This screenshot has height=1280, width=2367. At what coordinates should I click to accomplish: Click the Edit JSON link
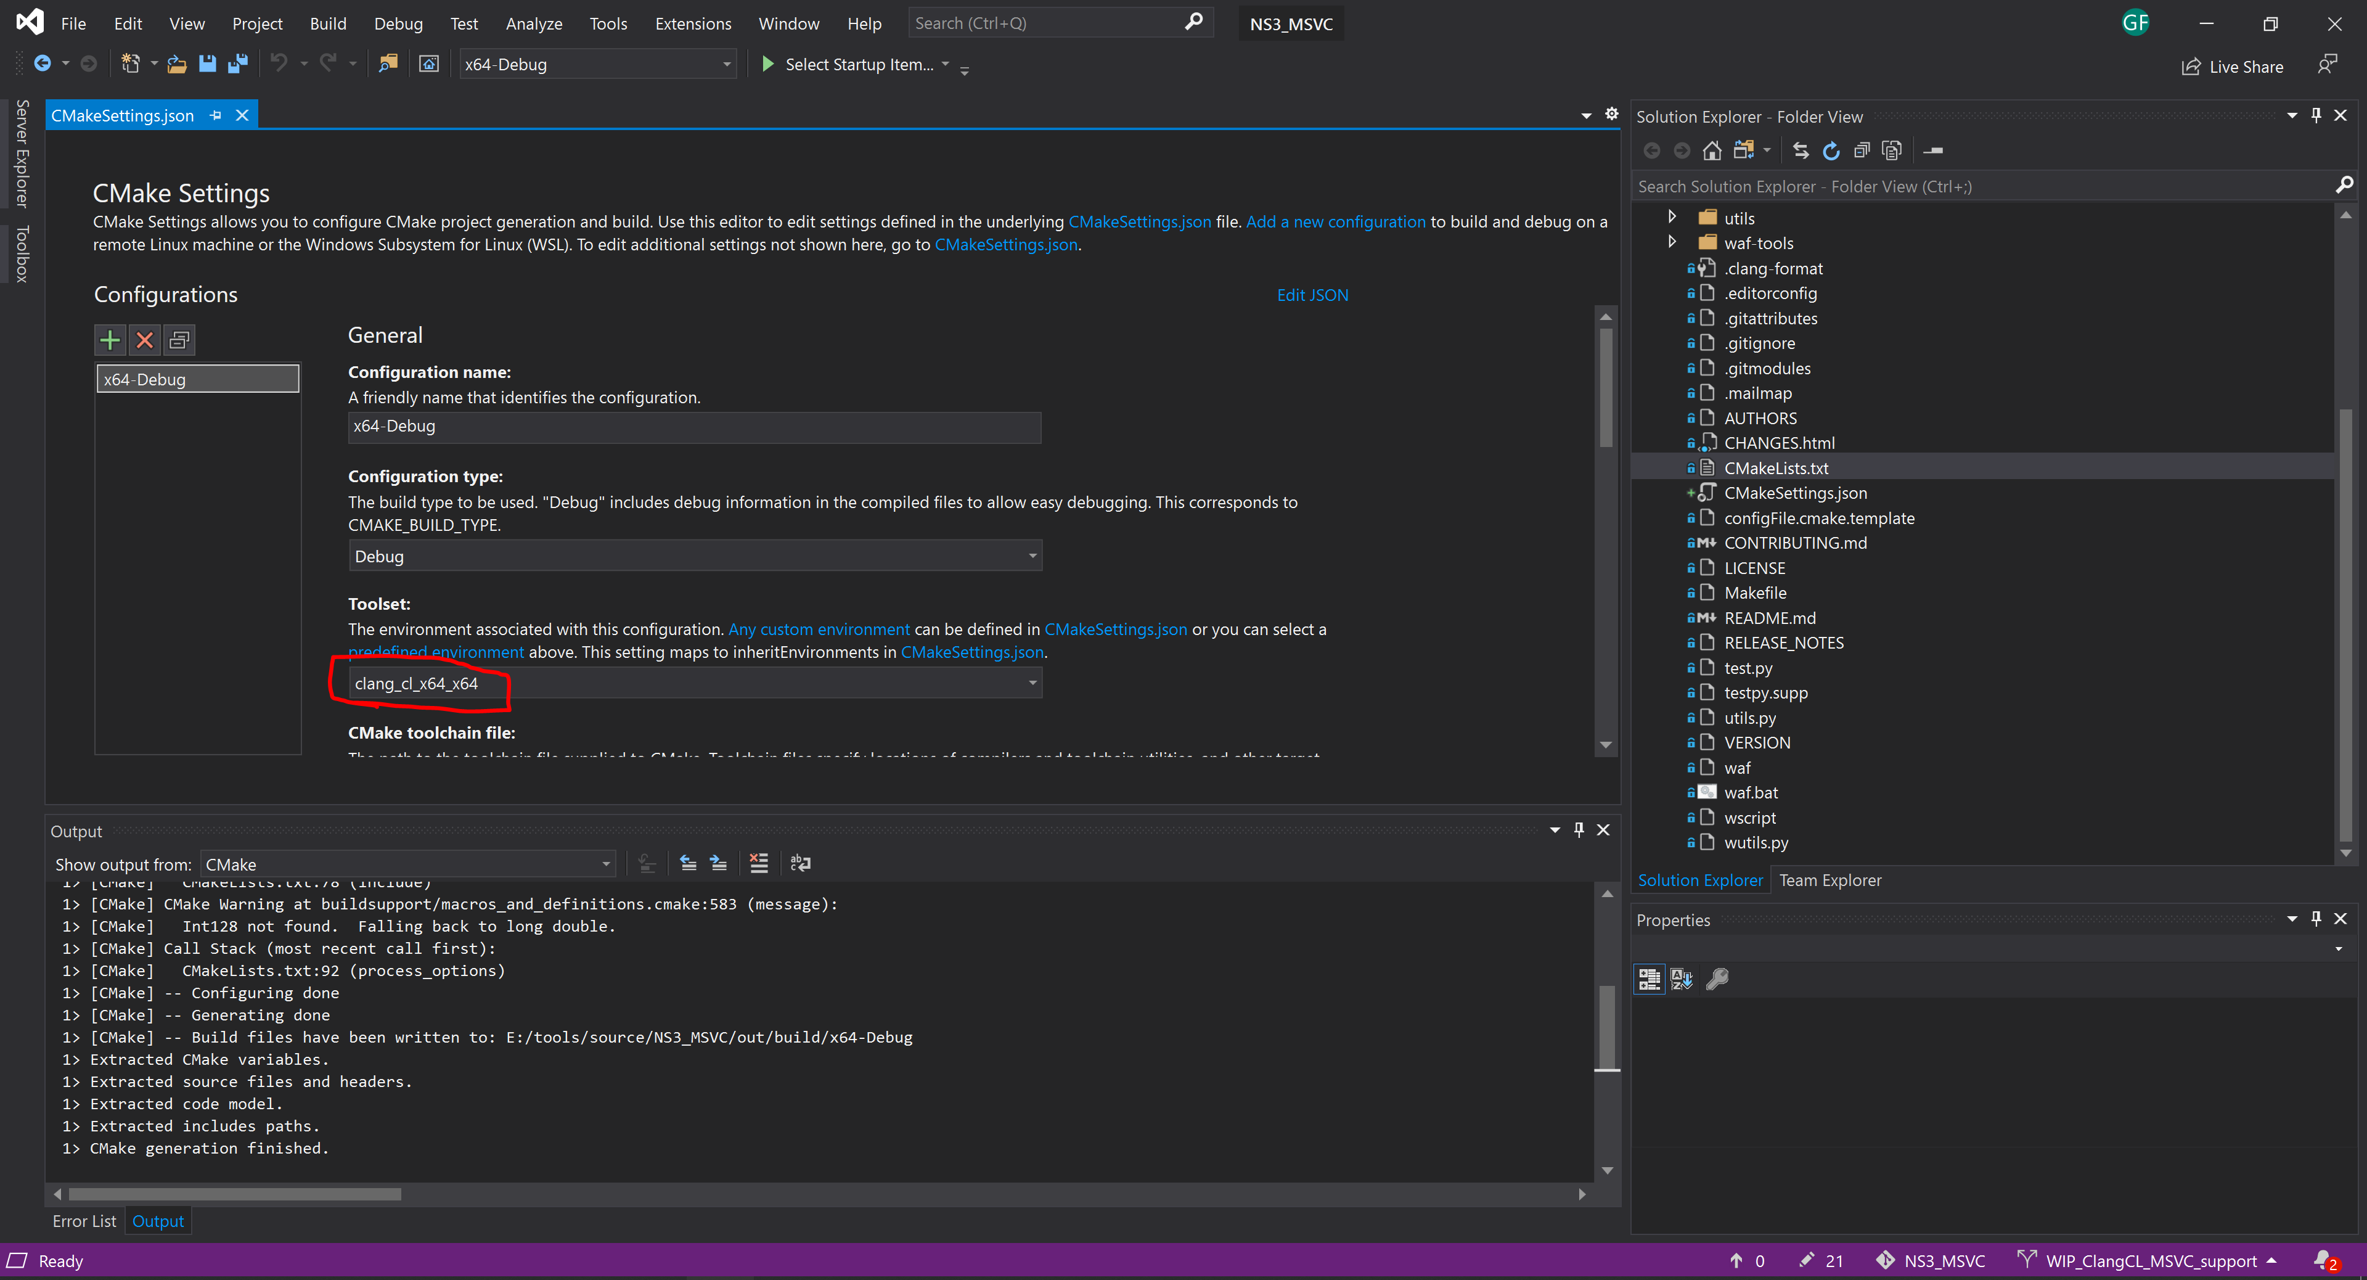tap(1312, 294)
